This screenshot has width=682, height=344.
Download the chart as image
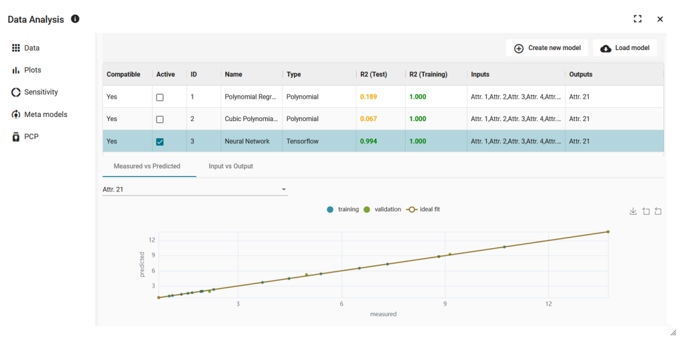[633, 211]
